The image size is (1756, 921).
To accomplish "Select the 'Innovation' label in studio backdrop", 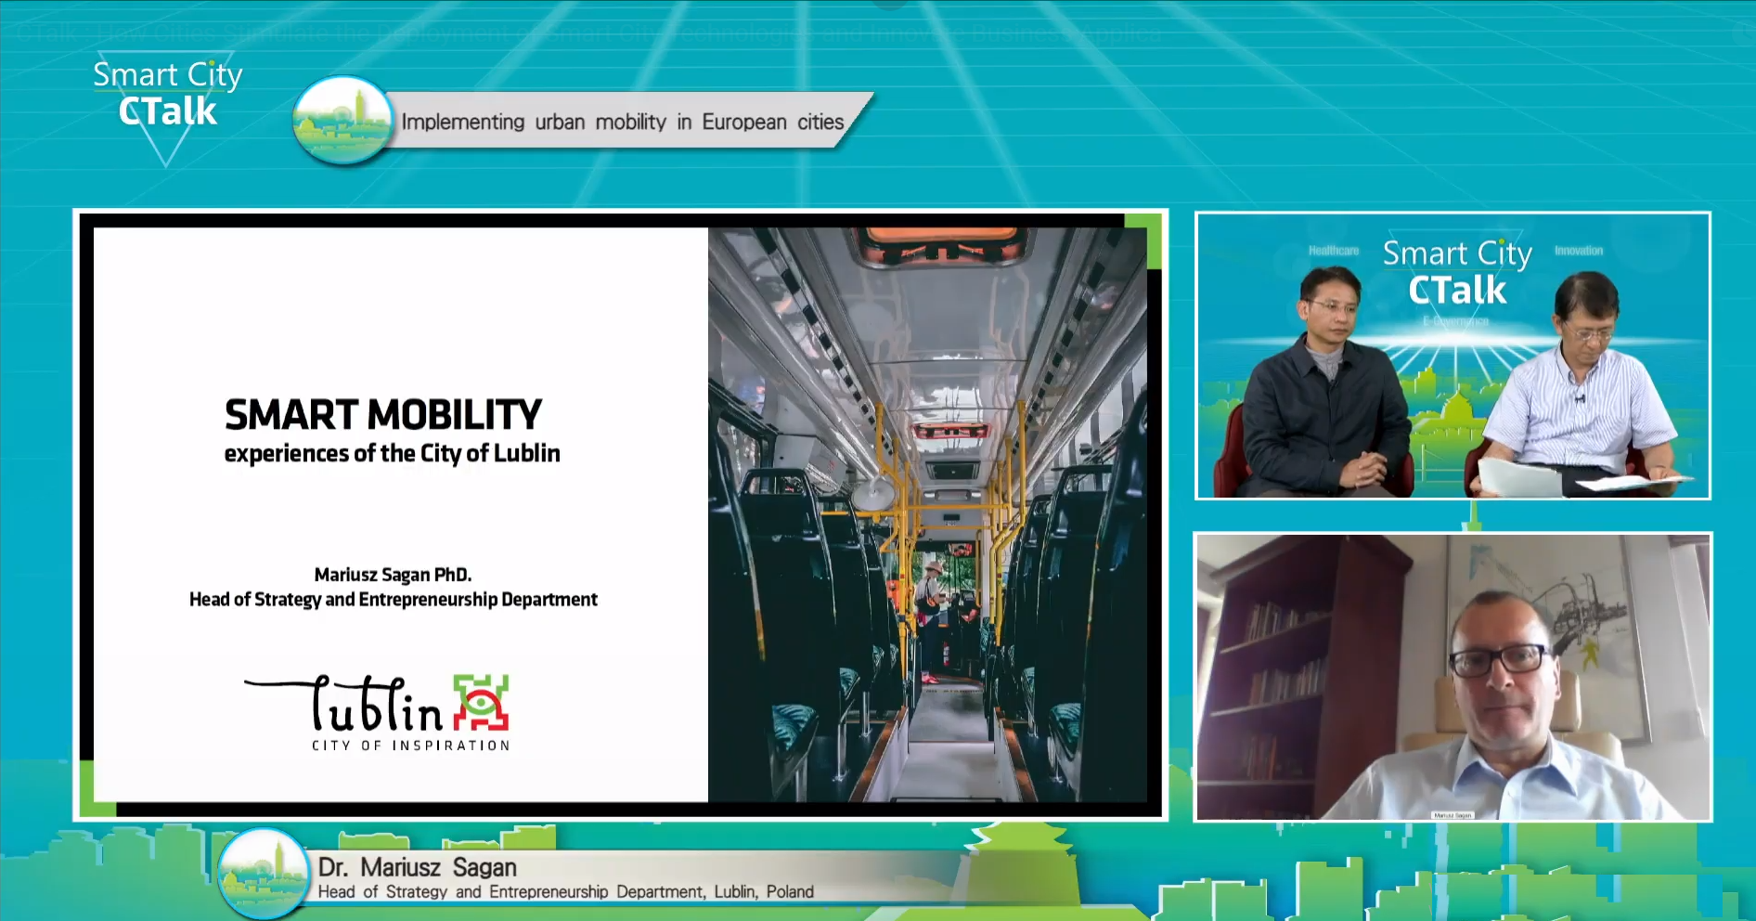I will [1579, 251].
